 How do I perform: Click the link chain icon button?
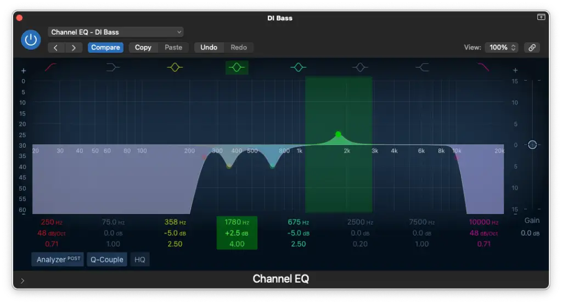532,47
